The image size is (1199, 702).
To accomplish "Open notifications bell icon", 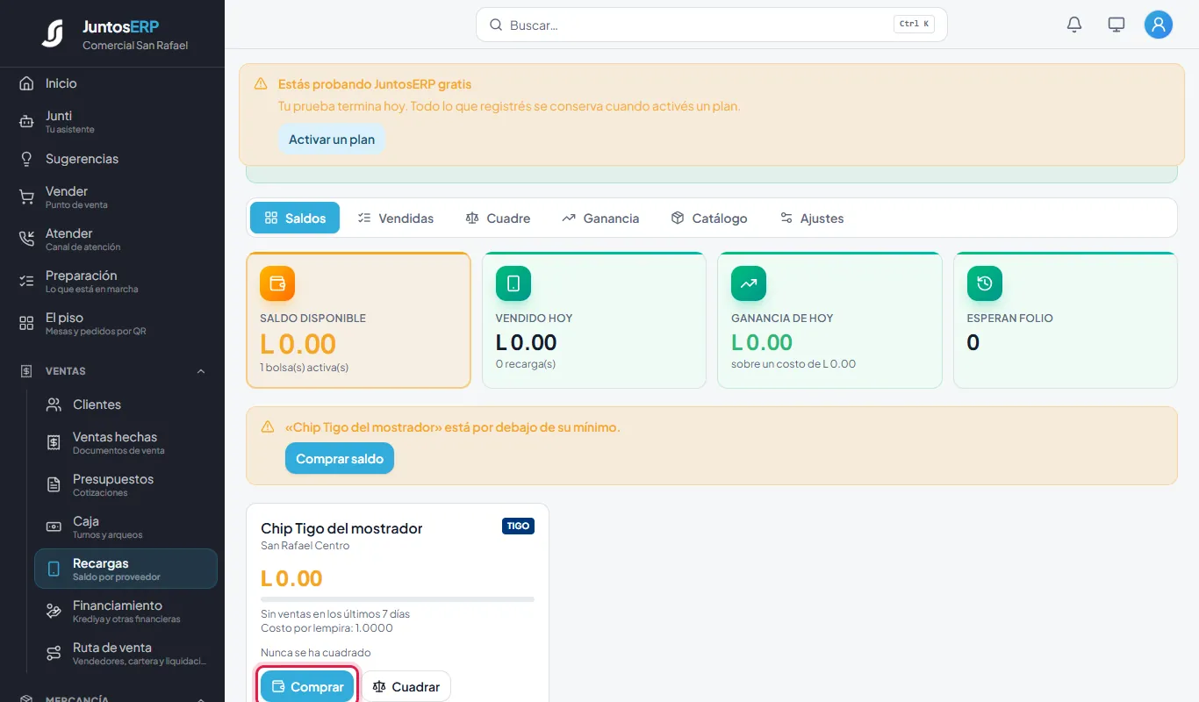I will pos(1074,25).
